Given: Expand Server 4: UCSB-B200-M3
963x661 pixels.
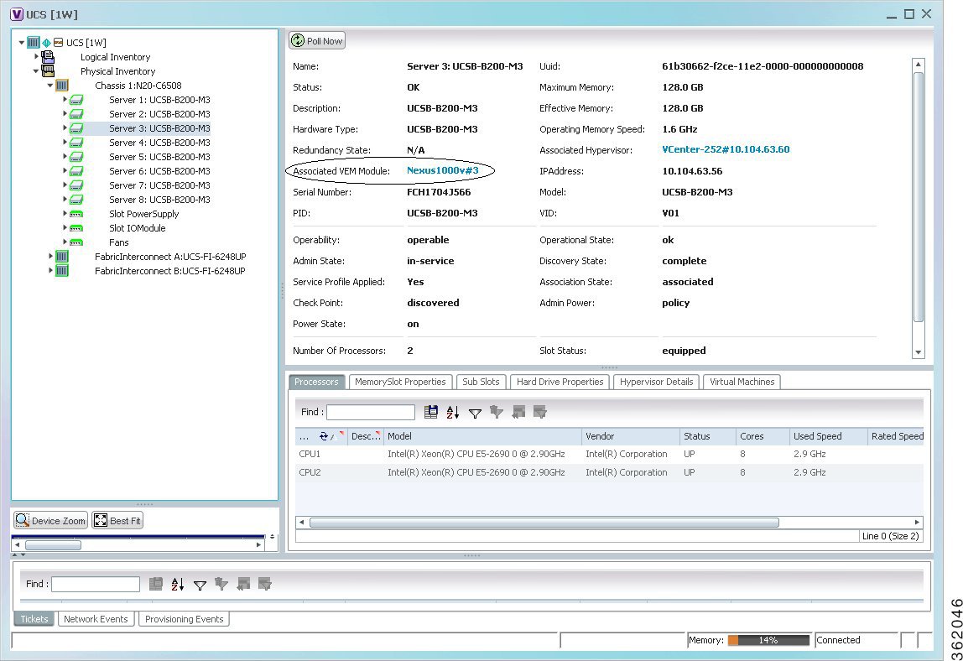Looking at the screenshot, I should tap(65, 142).
